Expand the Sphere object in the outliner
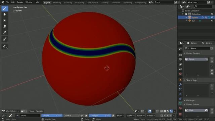This screenshot has width=215, height=121. tap(186, 17)
